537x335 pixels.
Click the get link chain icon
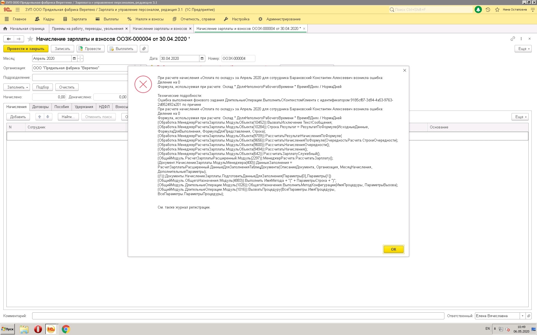click(513, 39)
